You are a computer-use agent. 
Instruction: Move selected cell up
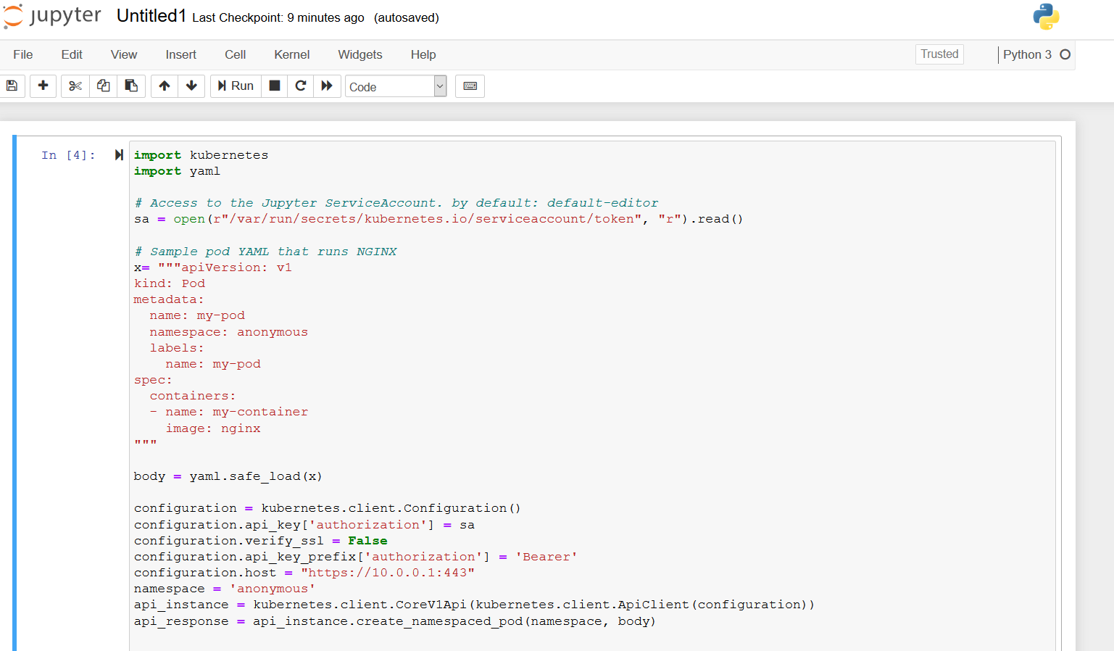(165, 86)
